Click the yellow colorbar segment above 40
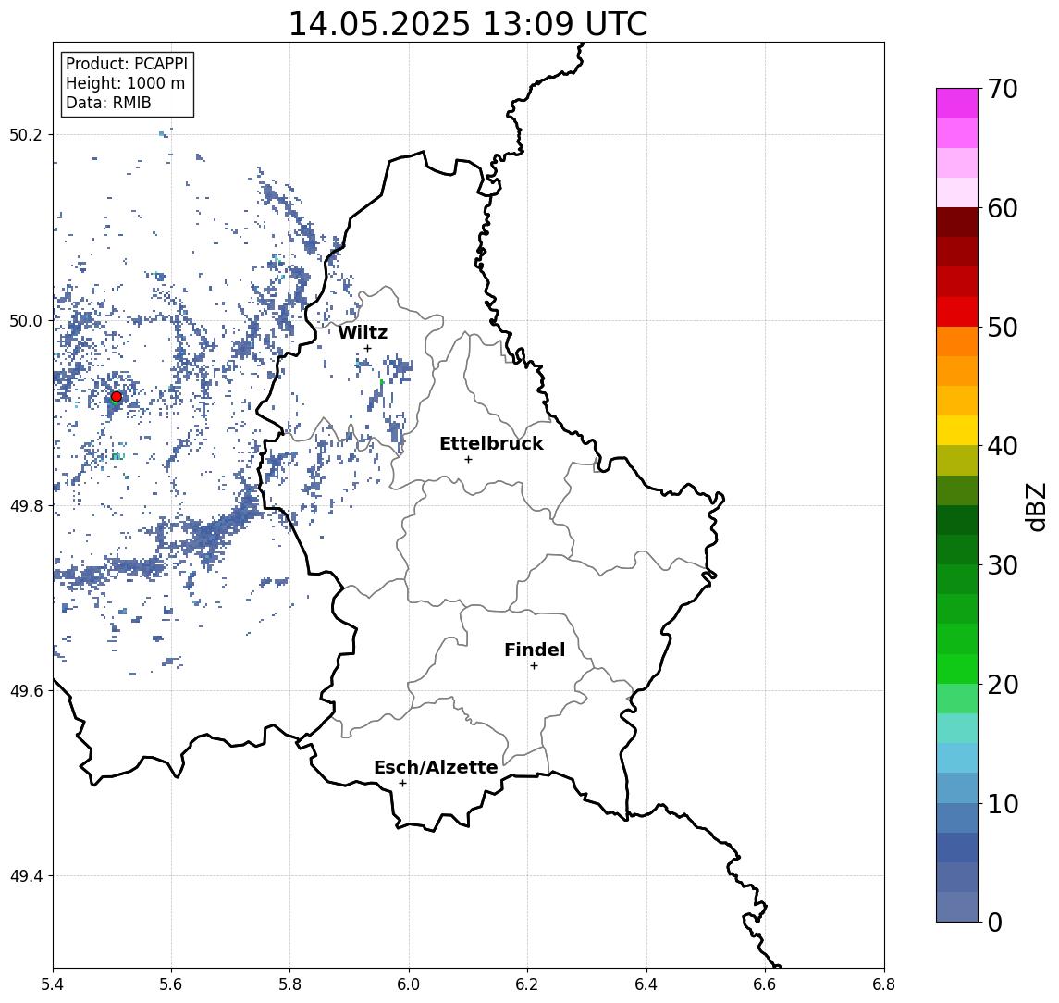Screen dimensions: 1059x1003 [x=957, y=431]
